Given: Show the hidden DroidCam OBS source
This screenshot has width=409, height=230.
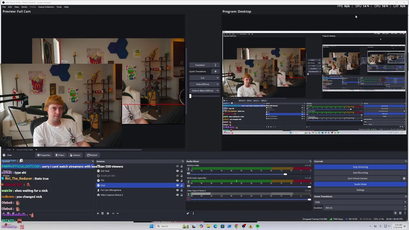Looking at the screenshot, I should 177,176.
